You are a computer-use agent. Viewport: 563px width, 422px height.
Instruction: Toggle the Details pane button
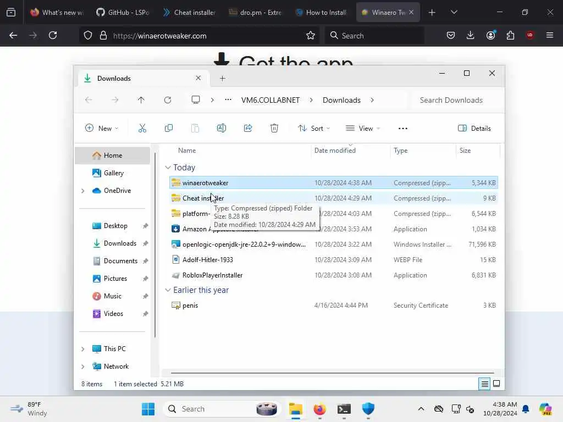[474, 129]
